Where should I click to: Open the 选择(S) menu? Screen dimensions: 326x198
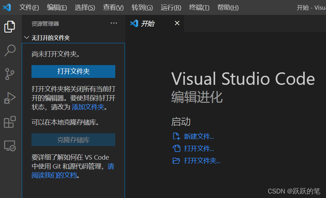tap(85, 8)
